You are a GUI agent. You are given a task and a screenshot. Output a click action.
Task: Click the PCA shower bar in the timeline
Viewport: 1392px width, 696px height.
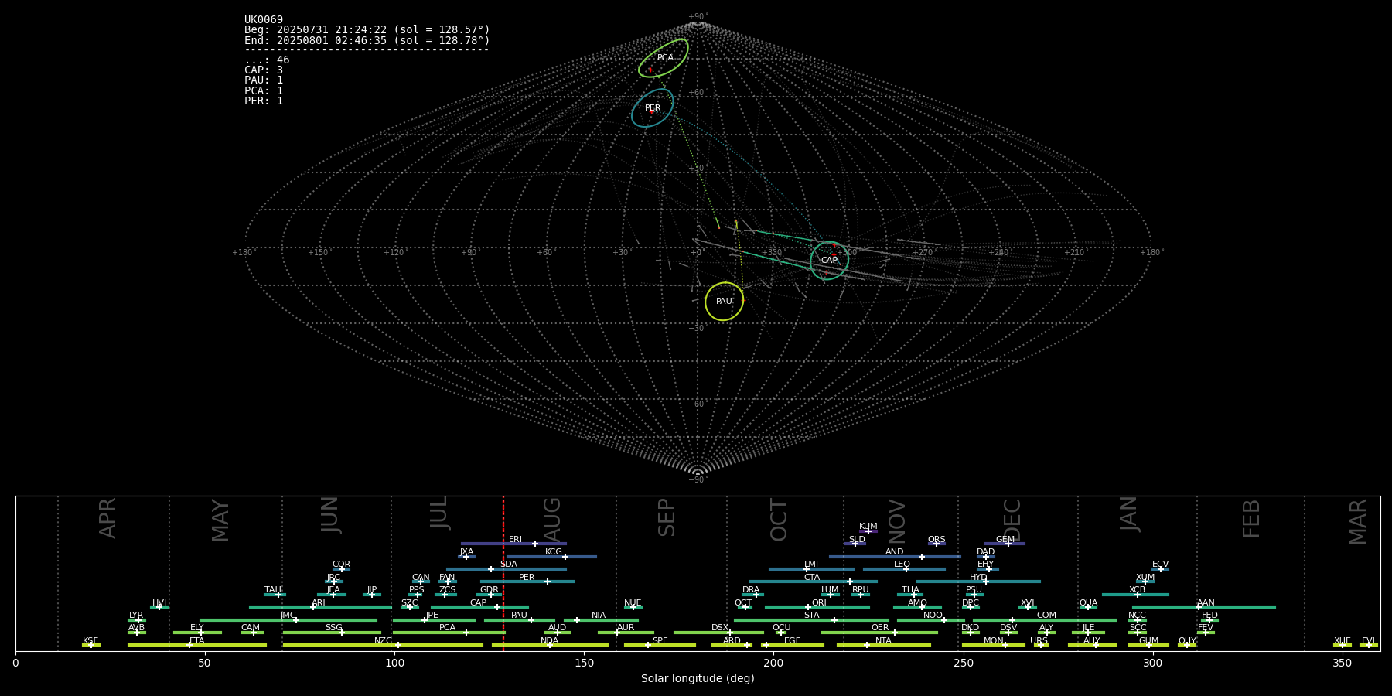coord(449,633)
